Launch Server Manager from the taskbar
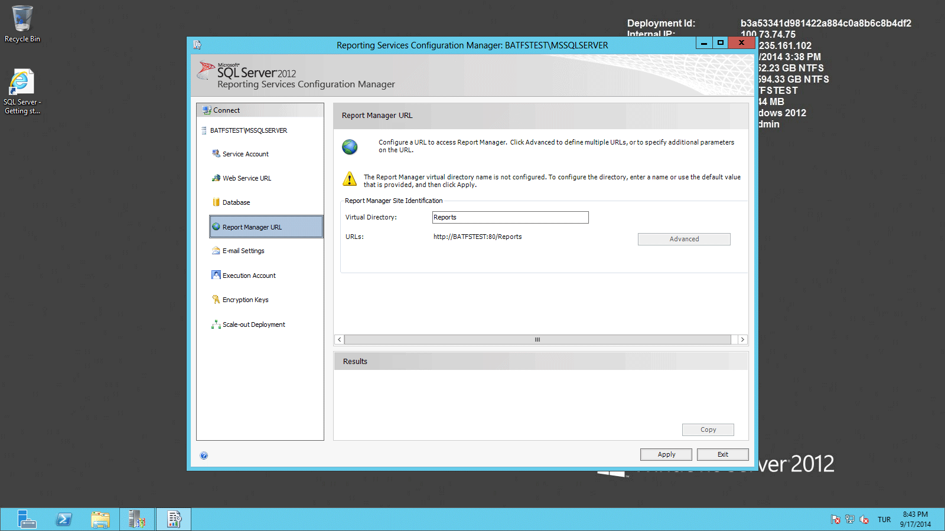Screen dimensions: 945x531 [x=25, y=519]
